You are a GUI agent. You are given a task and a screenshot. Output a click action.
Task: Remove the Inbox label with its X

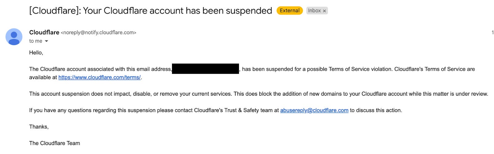324,11
